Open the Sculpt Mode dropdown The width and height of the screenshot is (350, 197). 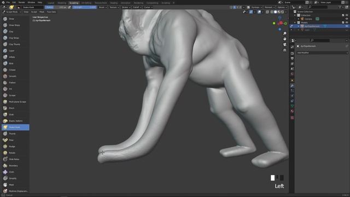pyautogui.click(x=11, y=12)
